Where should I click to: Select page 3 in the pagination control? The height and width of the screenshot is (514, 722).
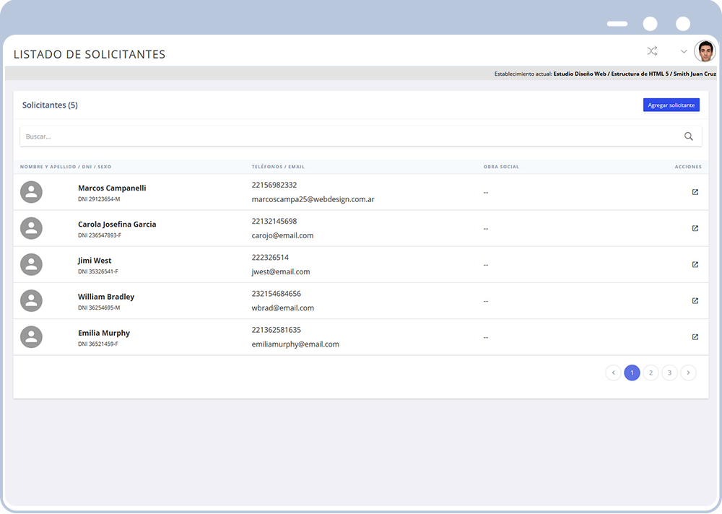pyautogui.click(x=669, y=373)
